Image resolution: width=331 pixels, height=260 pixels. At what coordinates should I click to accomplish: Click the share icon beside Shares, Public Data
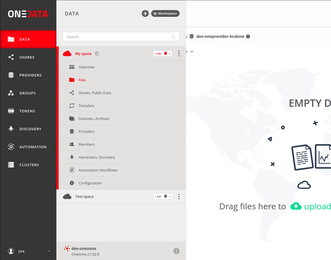point(72,93)
